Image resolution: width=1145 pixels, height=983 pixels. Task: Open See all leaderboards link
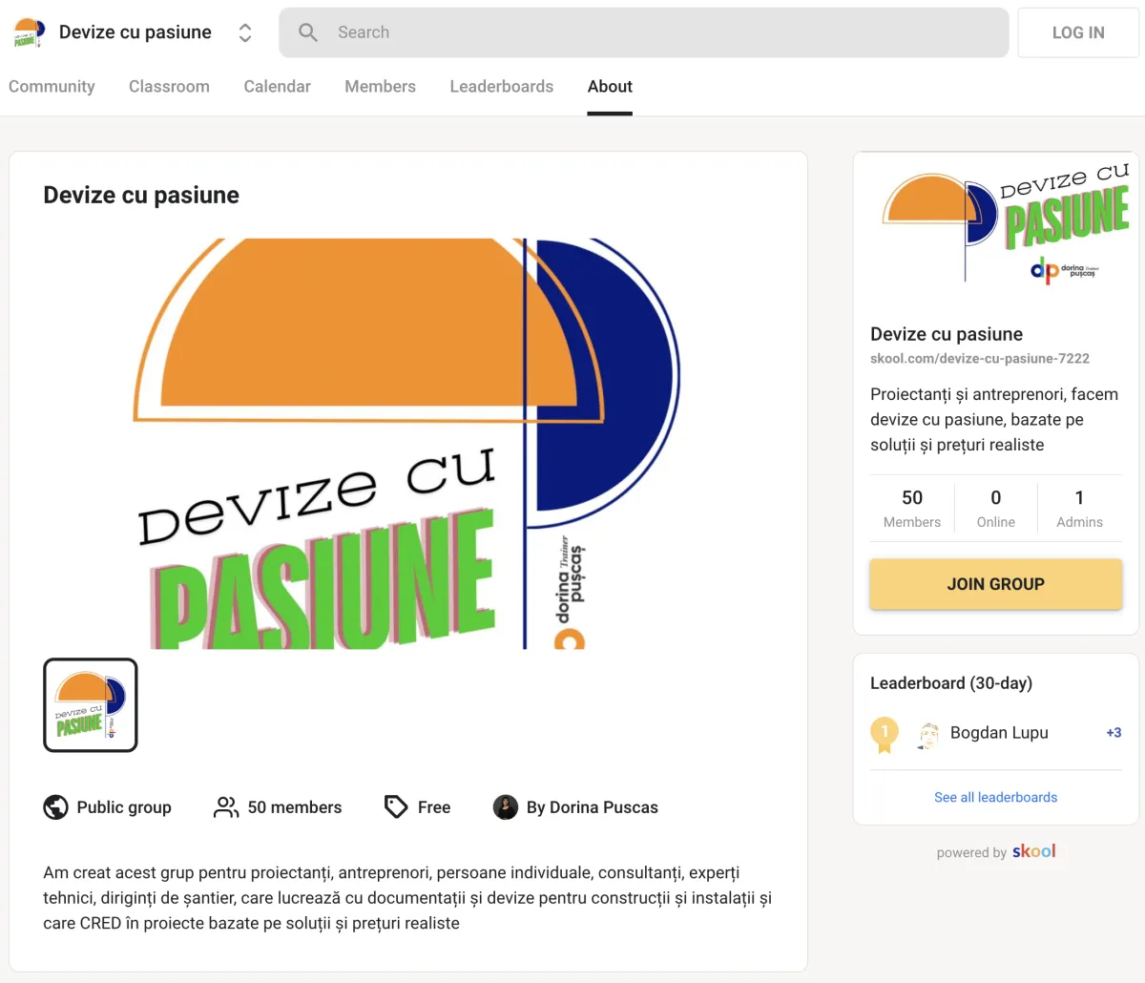tap(996, 797)
